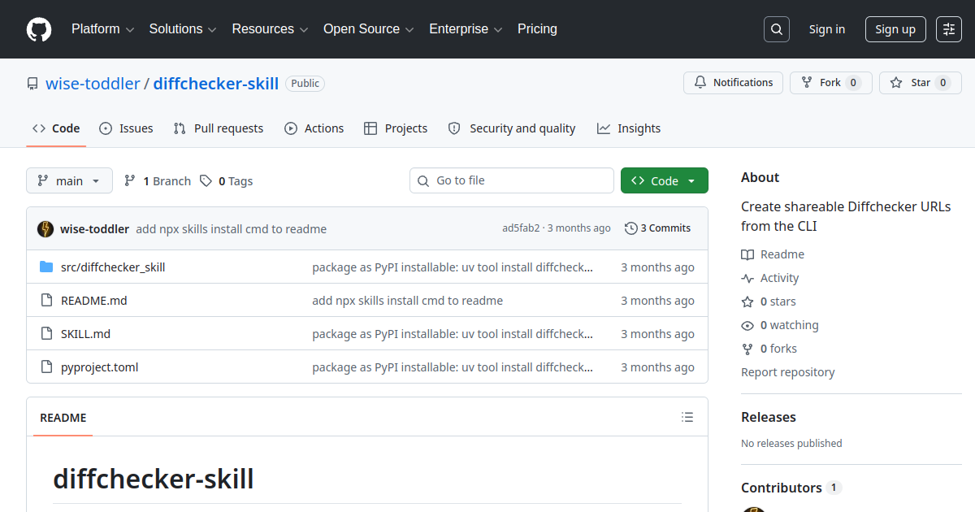Click the file icon next to README.md

pyautogui.click(x=46, y=300)
